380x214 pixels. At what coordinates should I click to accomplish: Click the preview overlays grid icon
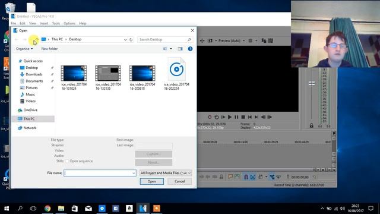251,41
